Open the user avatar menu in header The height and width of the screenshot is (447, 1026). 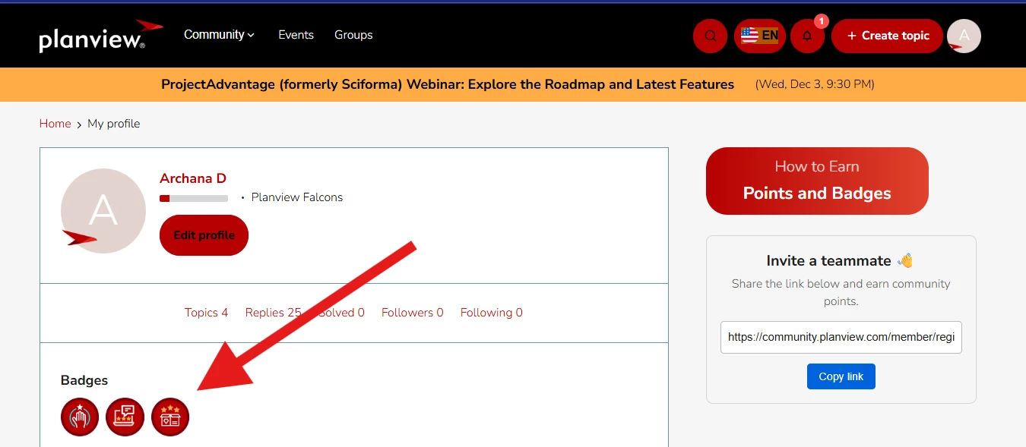coord(964,36)
